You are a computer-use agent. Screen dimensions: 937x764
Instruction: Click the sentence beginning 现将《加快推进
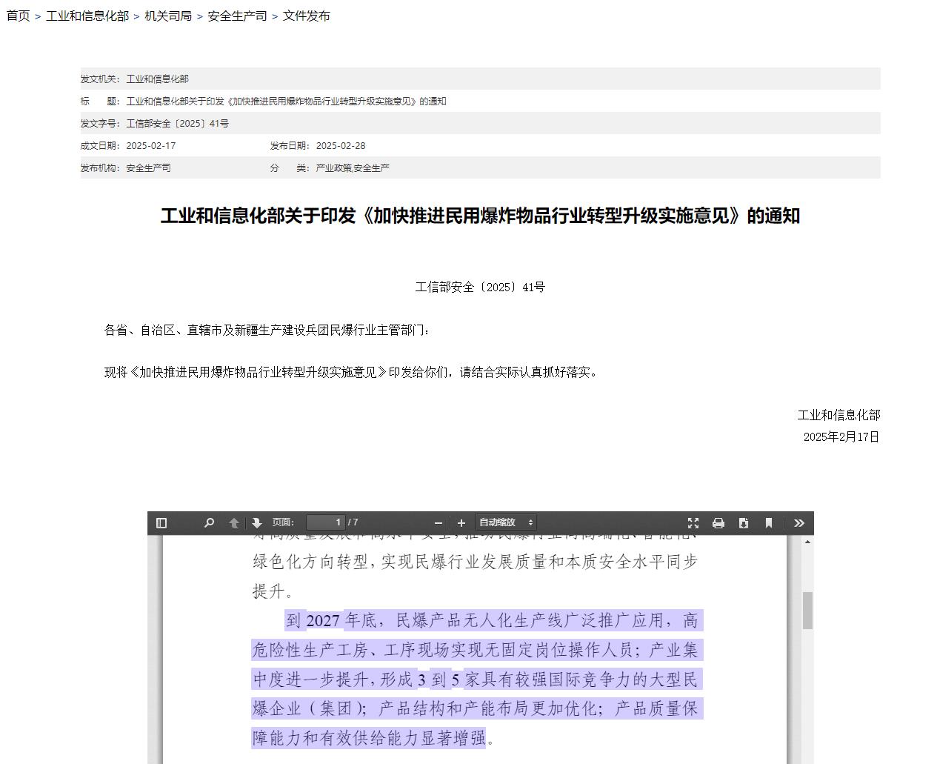point(351,372)
